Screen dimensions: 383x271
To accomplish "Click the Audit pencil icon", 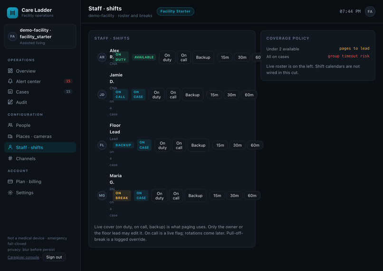I will click(10, 102).
